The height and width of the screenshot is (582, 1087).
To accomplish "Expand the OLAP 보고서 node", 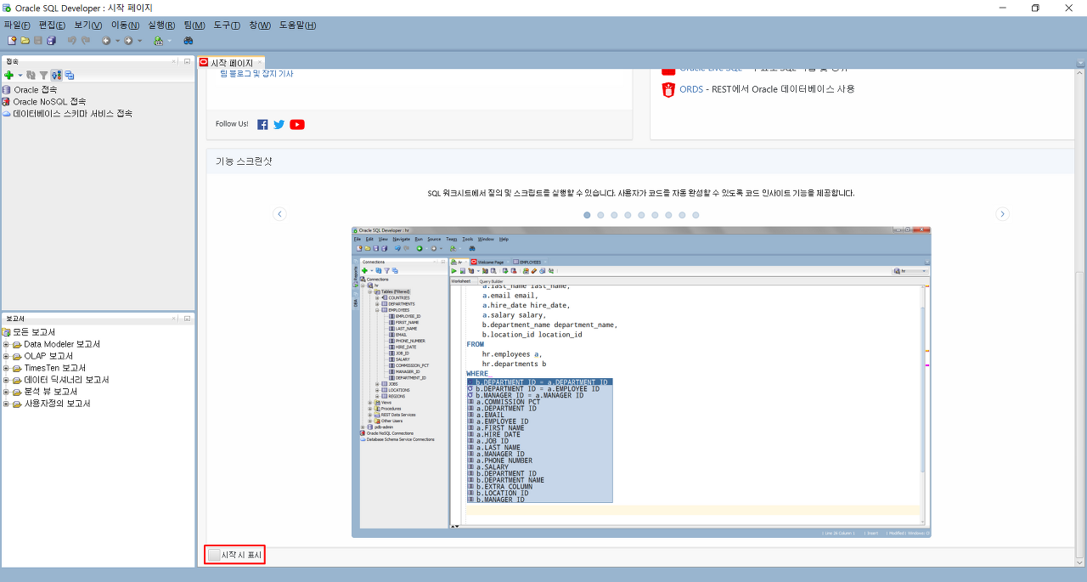I will pos(6,356).
